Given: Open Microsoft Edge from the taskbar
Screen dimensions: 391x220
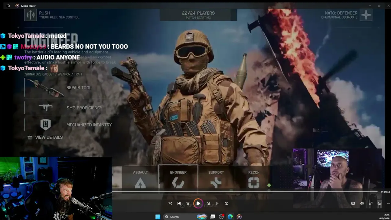Looking at the screenshot, I should 230,217.
